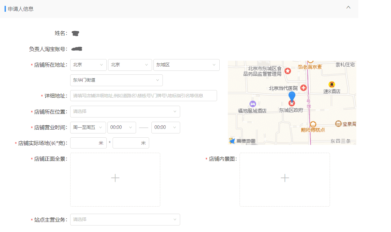Click the 申请人信息 section title
This screenshot has width=391, height=232.
21,9
